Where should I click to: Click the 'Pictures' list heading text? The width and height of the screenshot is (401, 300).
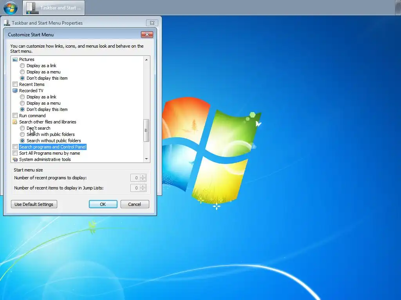click(27, 59)
